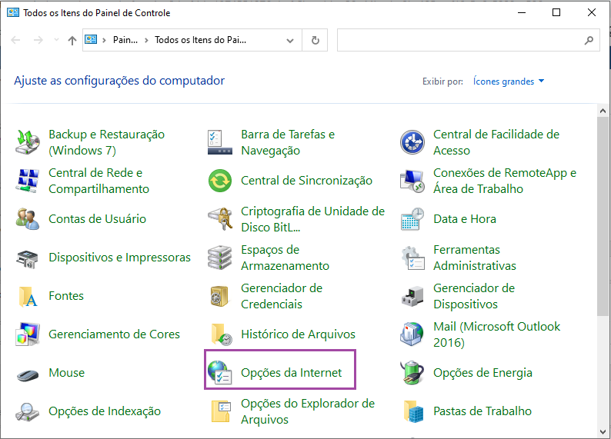Image resolution: width=611 pixels, height=439 pixels.
Task: Open the Contas de Usuário link
Action: click(x=97, y=219)
